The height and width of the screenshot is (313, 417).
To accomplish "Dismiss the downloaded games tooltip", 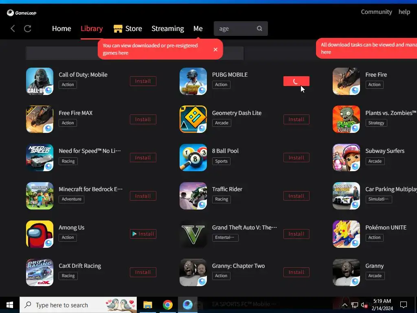I will [215, 49].
